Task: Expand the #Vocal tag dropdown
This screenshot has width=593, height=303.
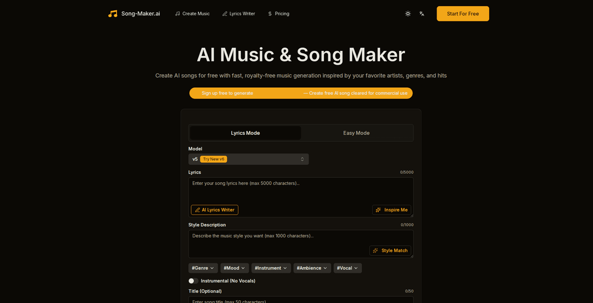Action: pyautogui.click(x=348, y=268)
